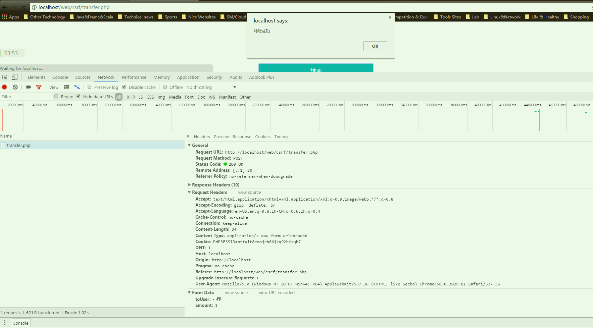
Task: Enable the Regex filter checkbox
Action: tap(56, 97)
